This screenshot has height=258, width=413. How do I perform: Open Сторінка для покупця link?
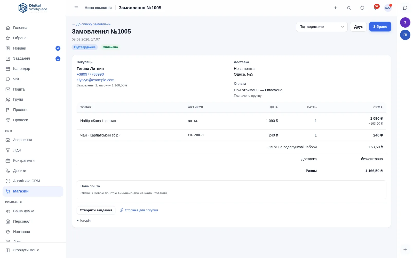click(139, 210)
